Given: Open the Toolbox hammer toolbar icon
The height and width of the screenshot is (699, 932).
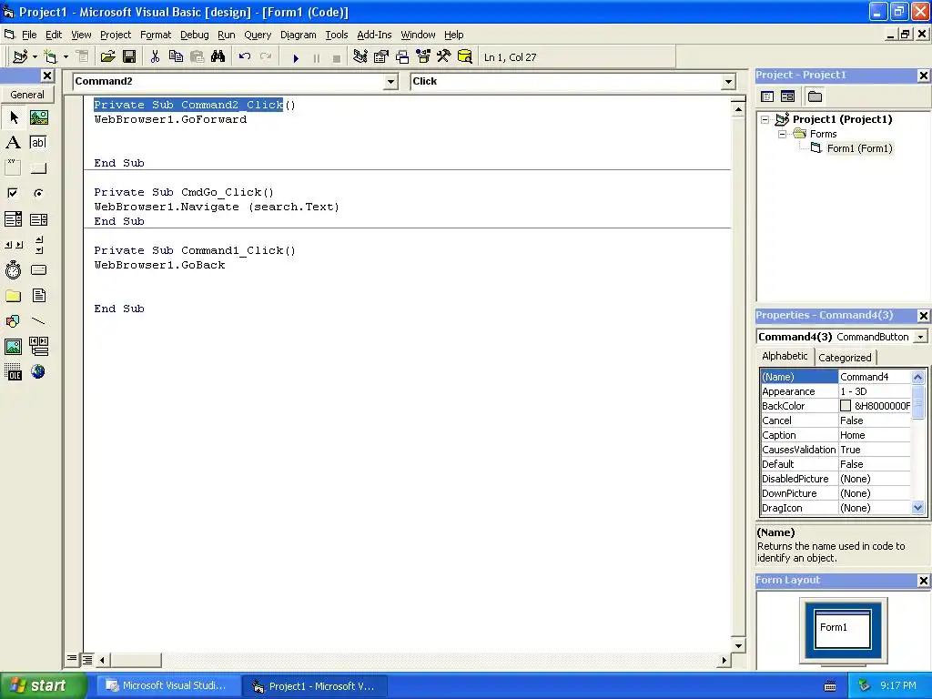Looking at the screenshot, I should [444, 57].
